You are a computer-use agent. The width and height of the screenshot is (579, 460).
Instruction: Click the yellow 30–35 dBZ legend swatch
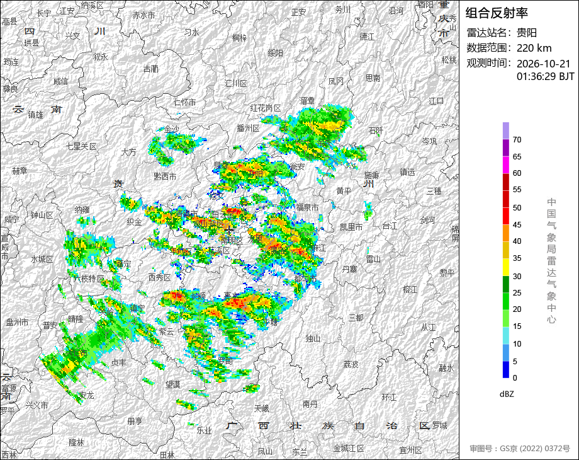click(505, 267)
